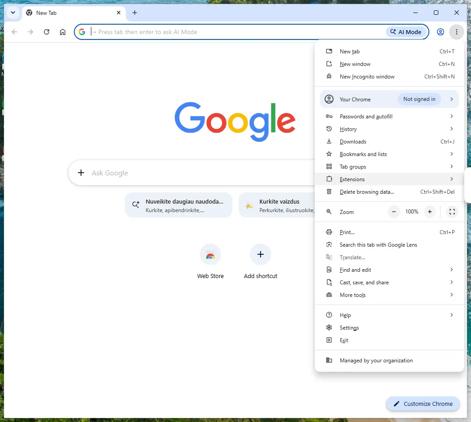Open a new tab with plus button
471x422 pixels.
(x=135, y=13)
